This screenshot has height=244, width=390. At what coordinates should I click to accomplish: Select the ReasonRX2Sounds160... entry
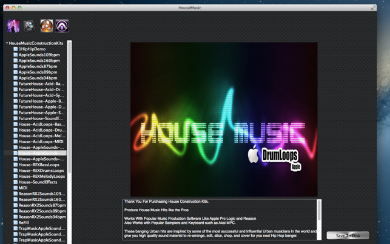point(42,200)
